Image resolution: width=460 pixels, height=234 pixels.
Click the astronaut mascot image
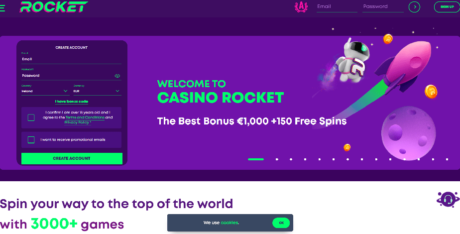point(352,60)
